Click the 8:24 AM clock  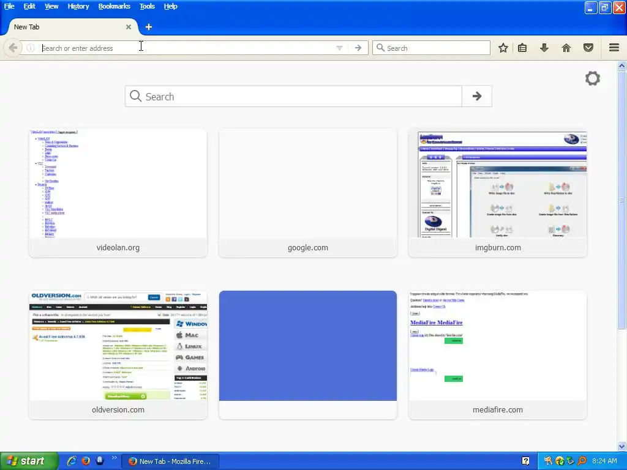(x=604, y=461)
